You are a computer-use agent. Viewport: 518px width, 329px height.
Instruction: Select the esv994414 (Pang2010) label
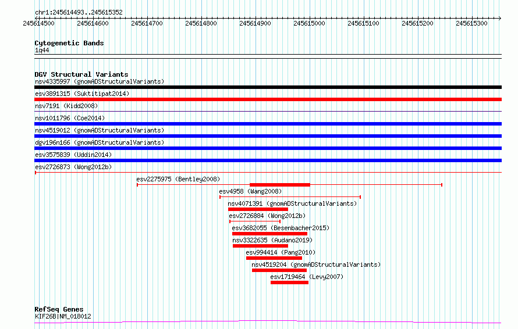[x=281, y=252]
